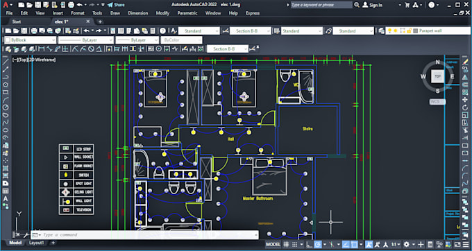Click the Diameter dimension icon
This screenshot has width=472, height=251.
[91, 49]
